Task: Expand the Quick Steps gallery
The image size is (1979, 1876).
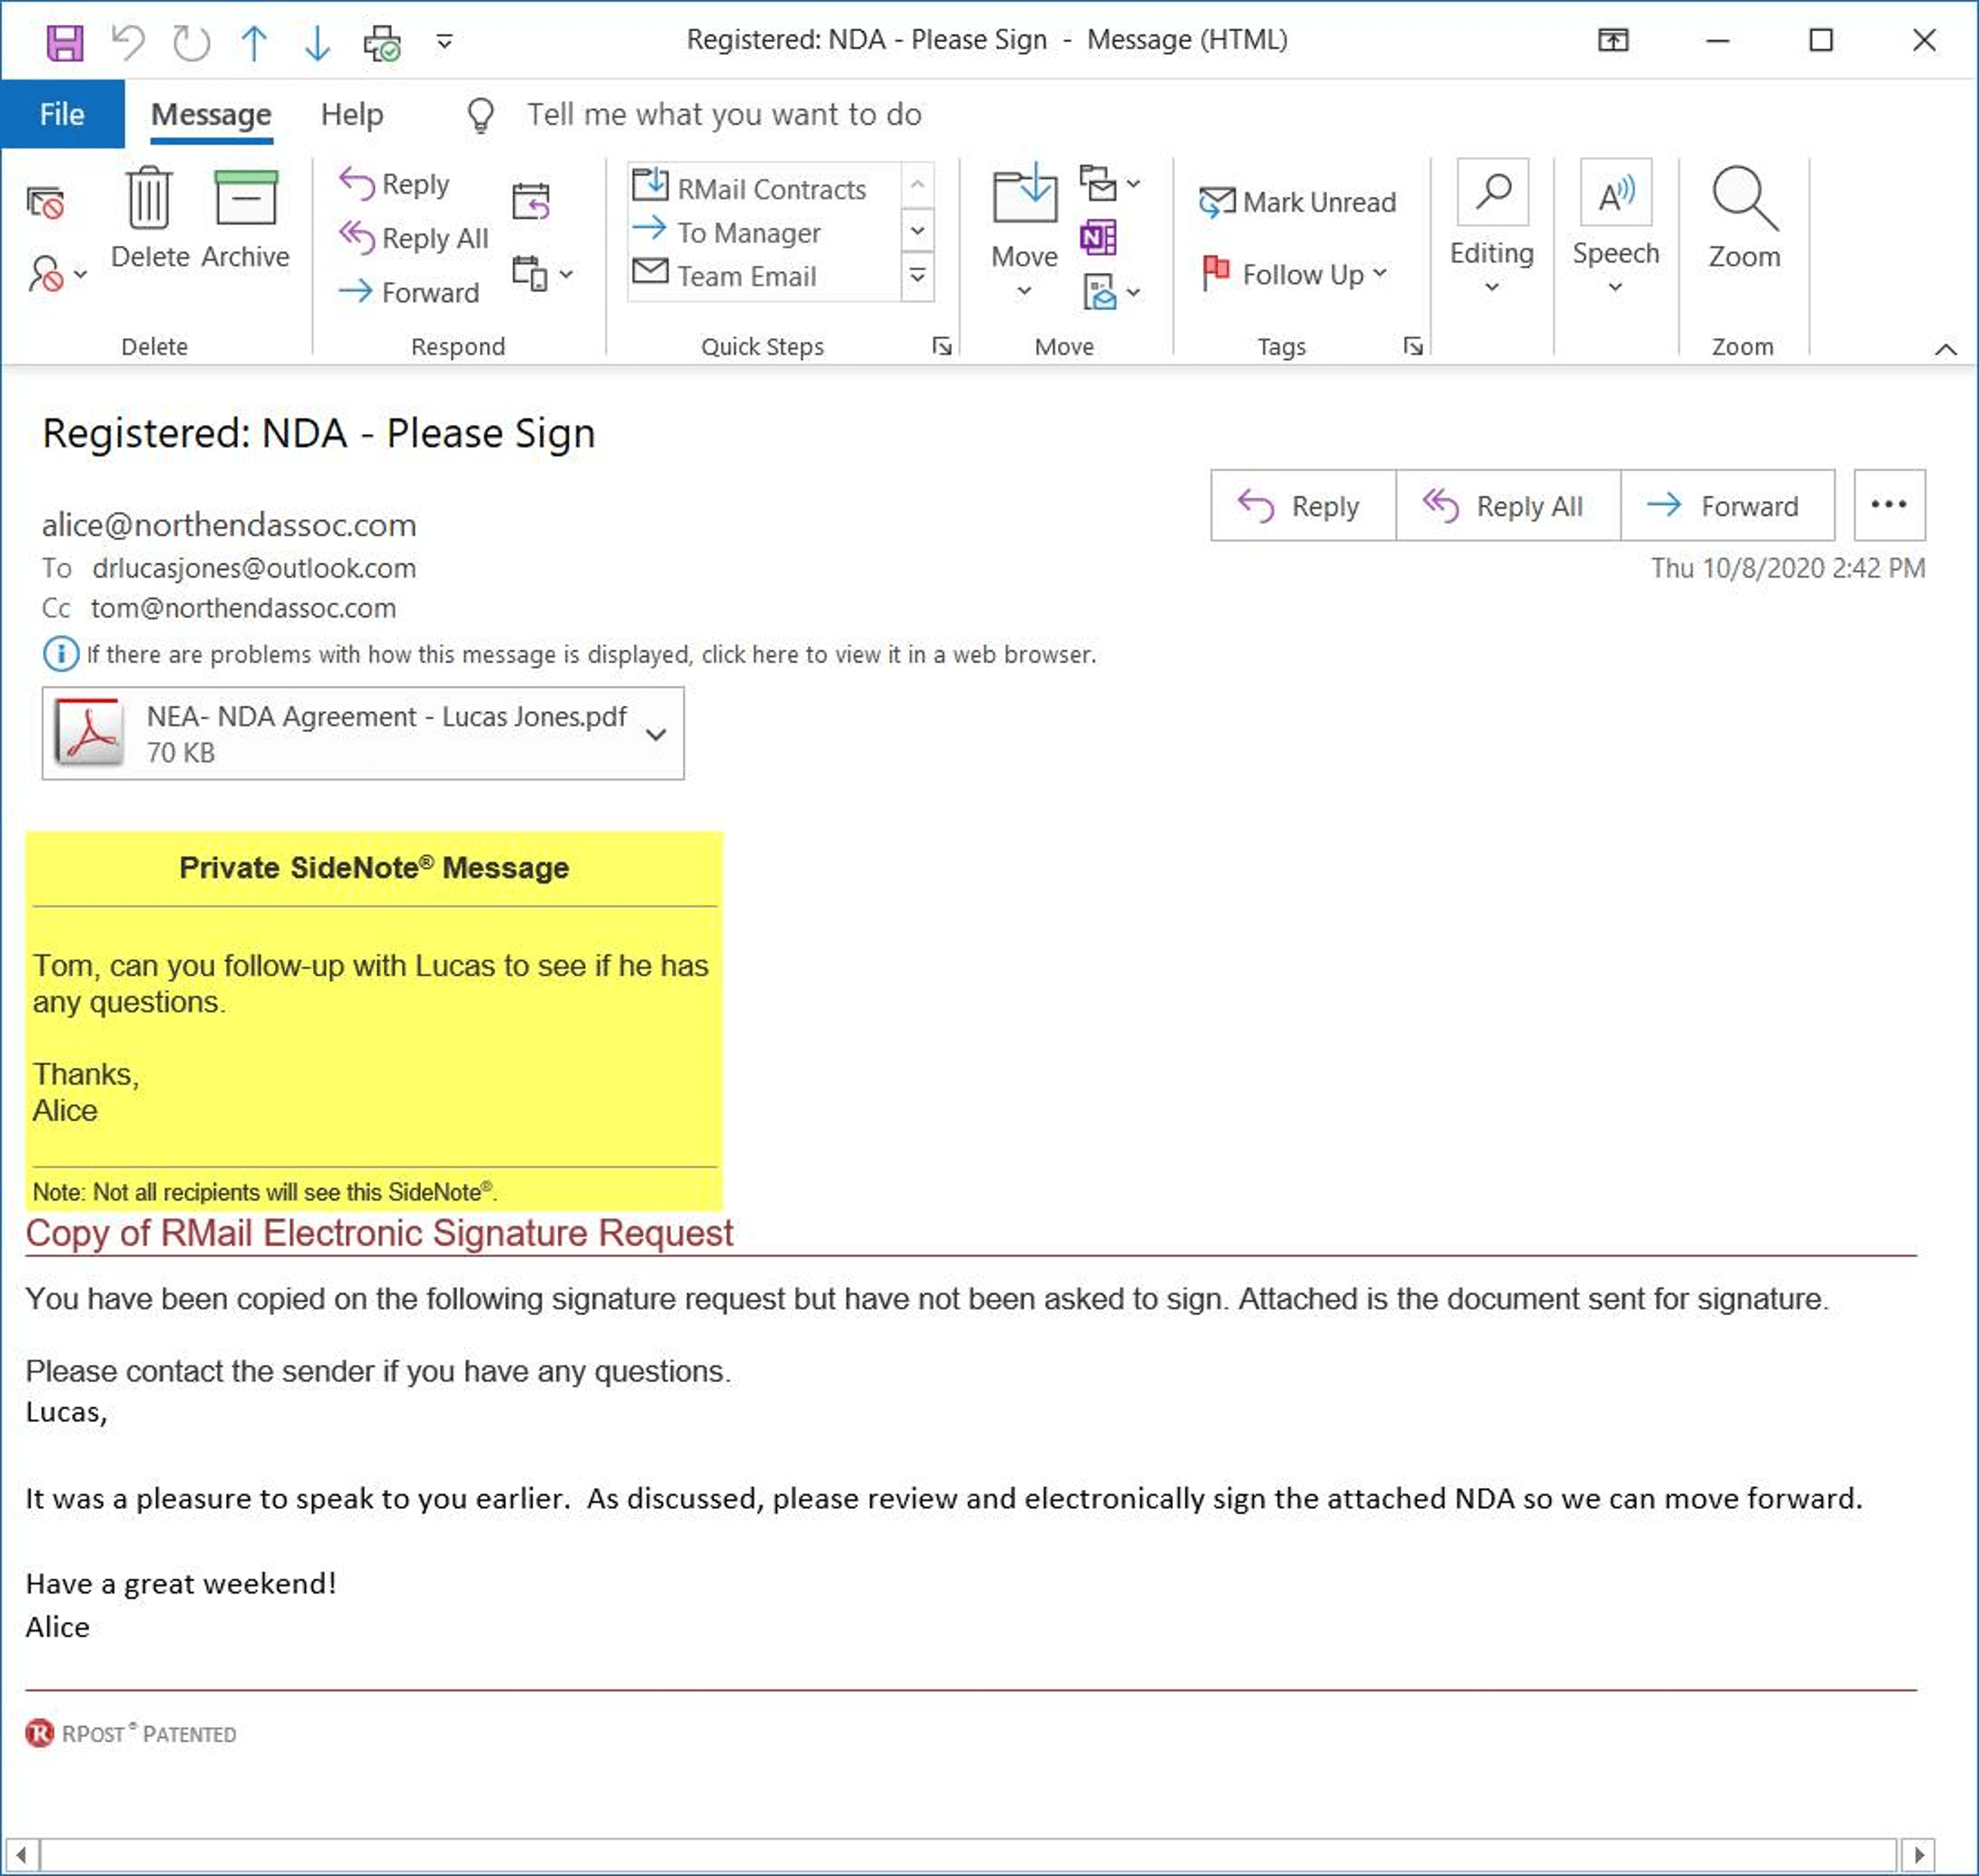Action: tap(917, 277)
